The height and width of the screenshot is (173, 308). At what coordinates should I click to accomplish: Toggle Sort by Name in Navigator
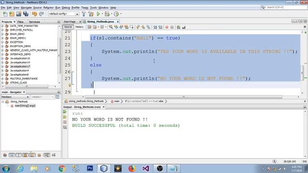tap(47, 155)
